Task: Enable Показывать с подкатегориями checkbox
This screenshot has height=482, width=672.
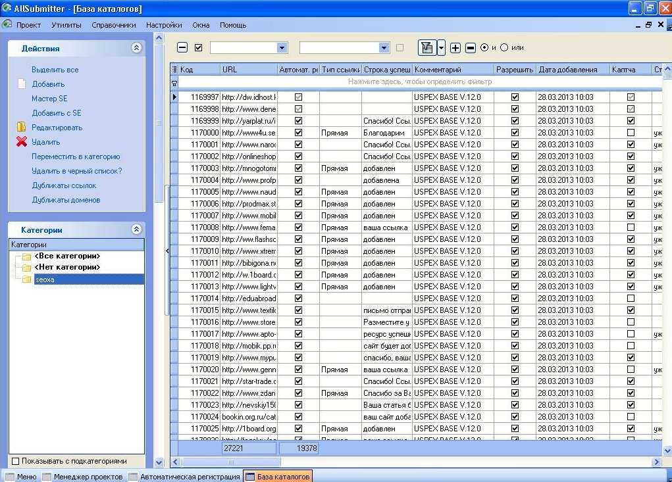Action: click(16, 461)
